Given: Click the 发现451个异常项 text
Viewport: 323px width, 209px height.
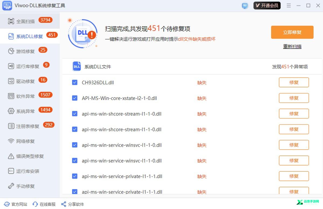Looking at the screenshot, I should click(290, 67).
